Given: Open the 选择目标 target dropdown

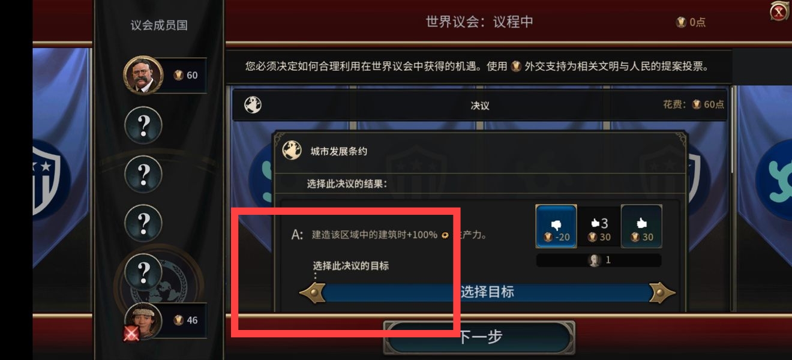Looking at the screenshot, I should (487, 293).
